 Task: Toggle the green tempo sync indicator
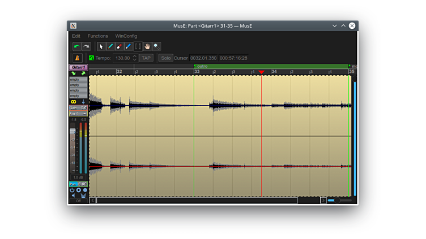(x=91, y=58)
